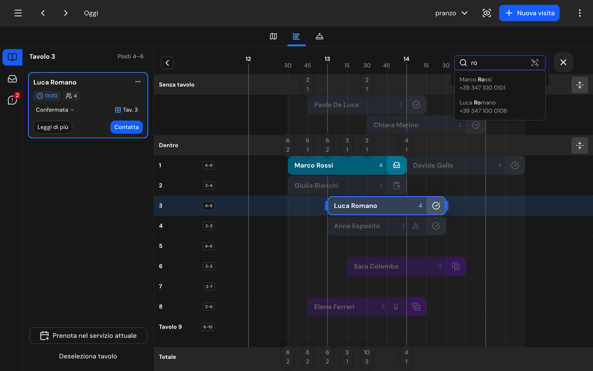Select the Davide Gallo reservation block
The image size is (593, 371).
click(466, 165)
